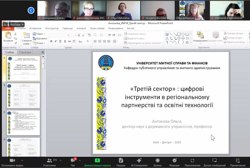Toggle italic (К) formatting
Screen dimensions: 250x168
tap(56, 41)
